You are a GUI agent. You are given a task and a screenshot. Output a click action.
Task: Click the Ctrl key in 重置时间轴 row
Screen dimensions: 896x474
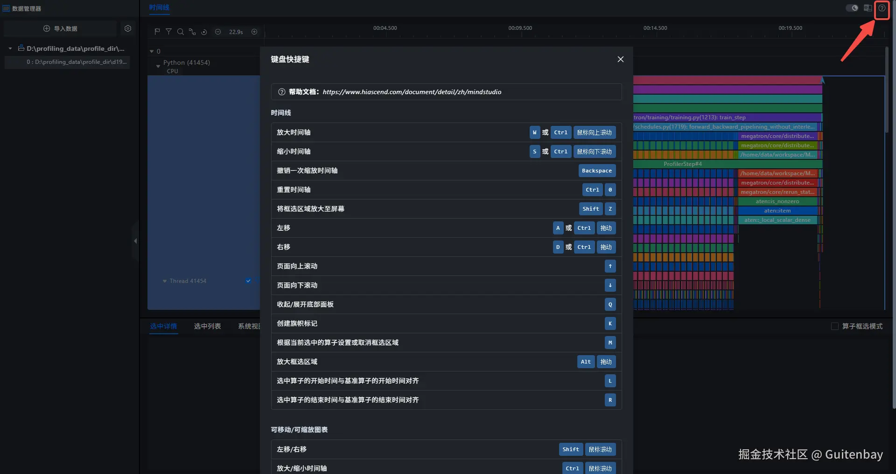tap(593, 190)
